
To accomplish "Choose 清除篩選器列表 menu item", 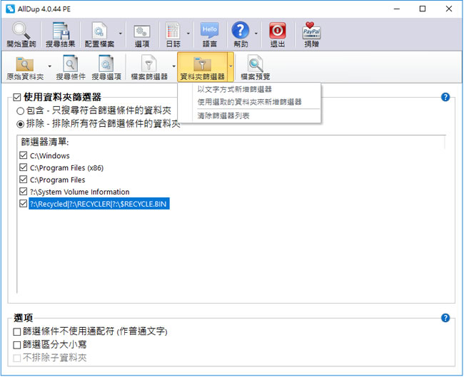I will point(223,116).
